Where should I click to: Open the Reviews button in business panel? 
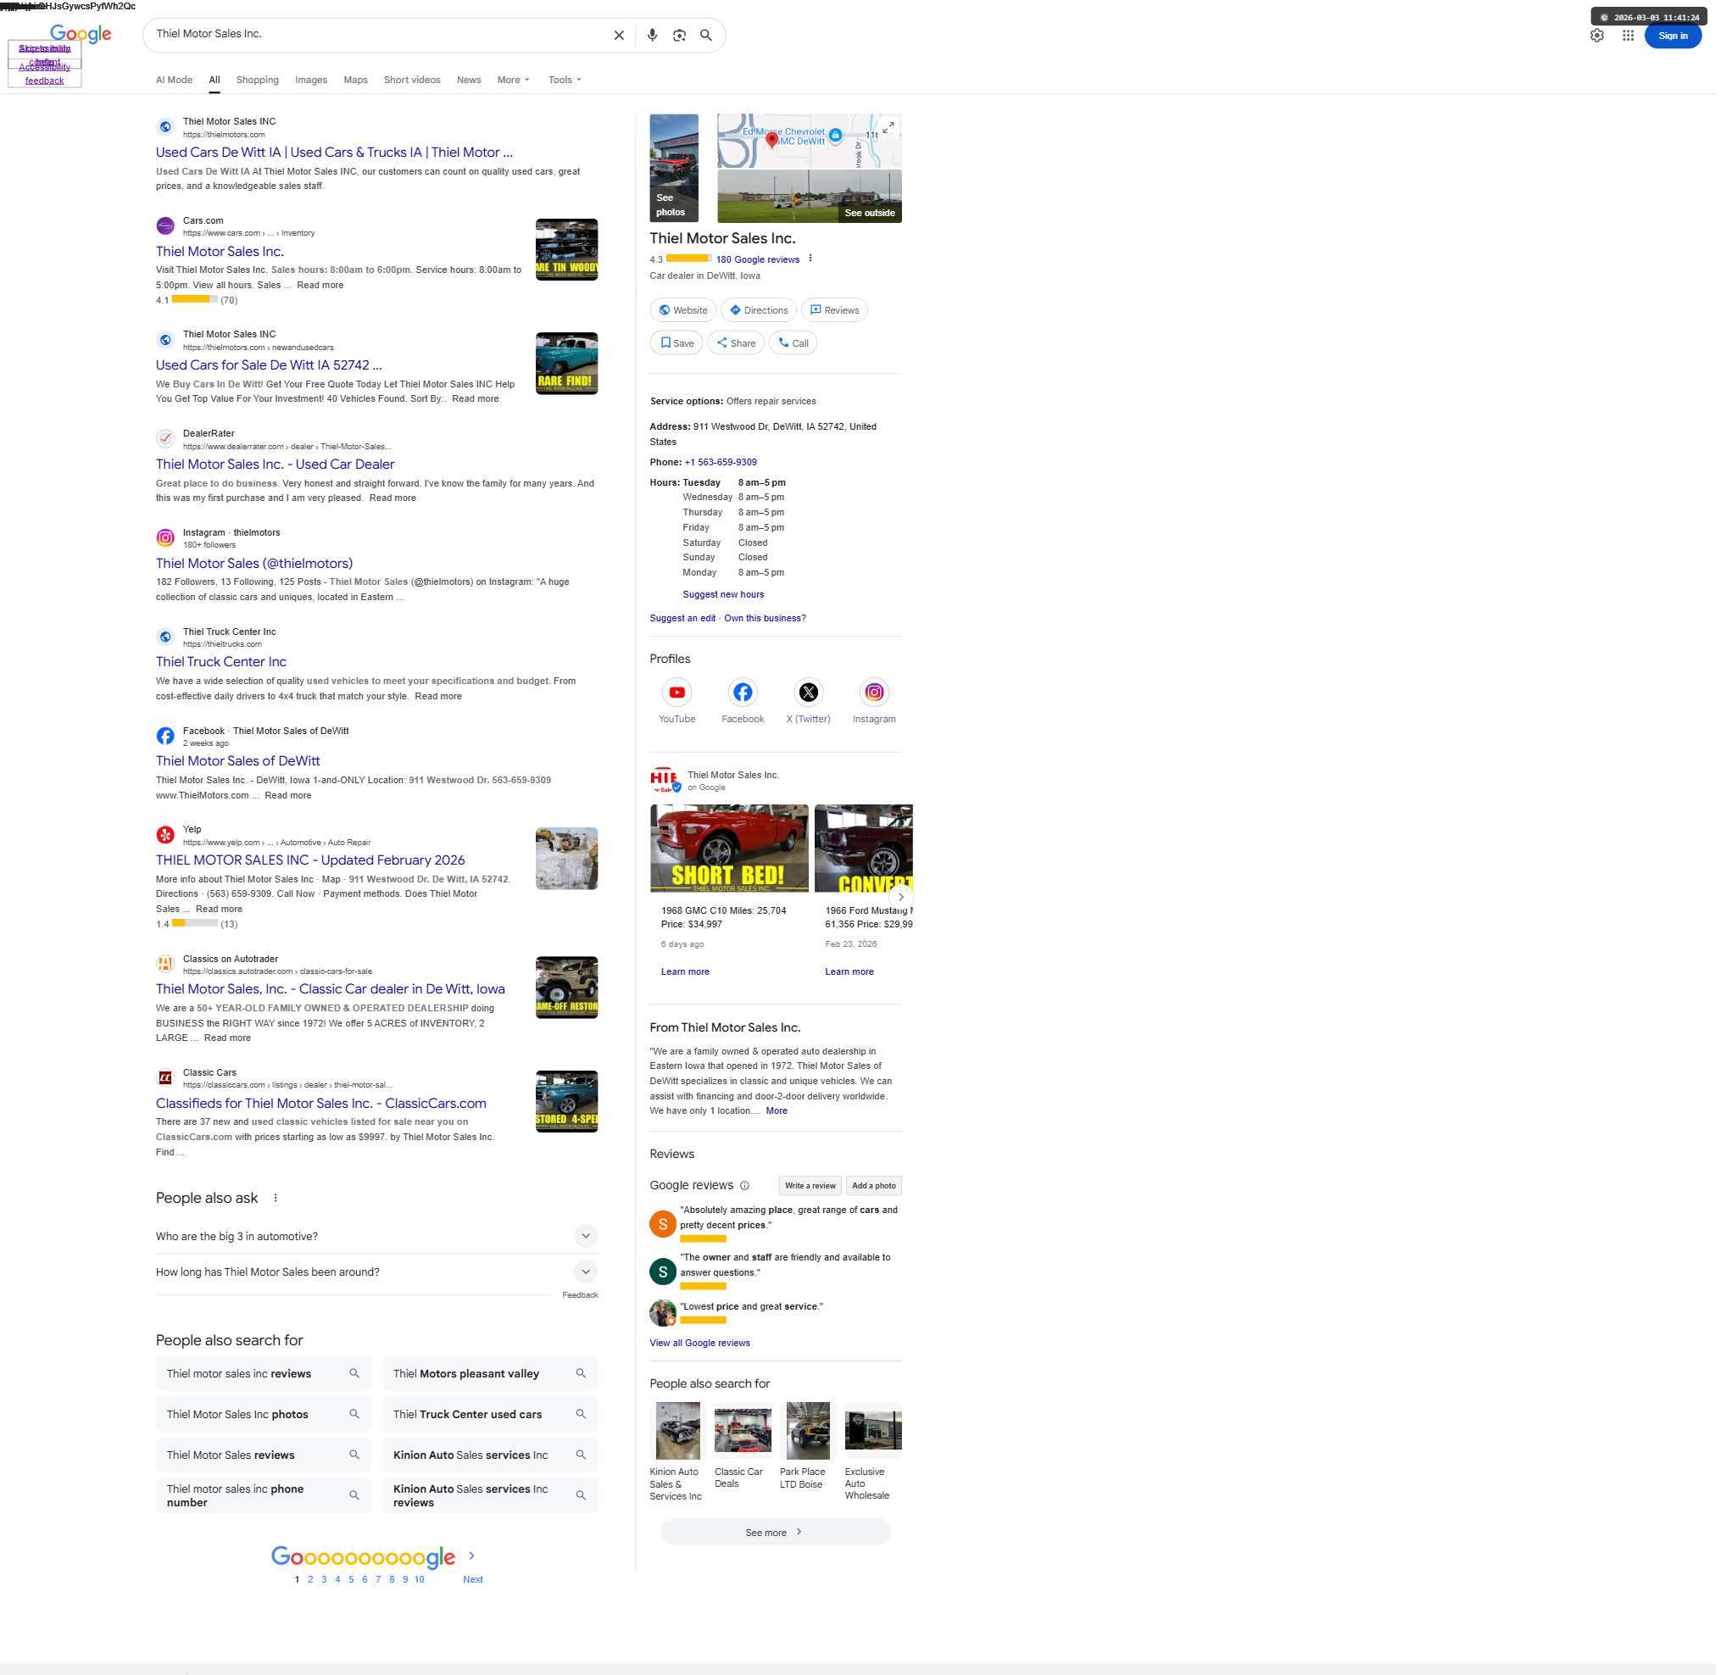coord(834,310)
